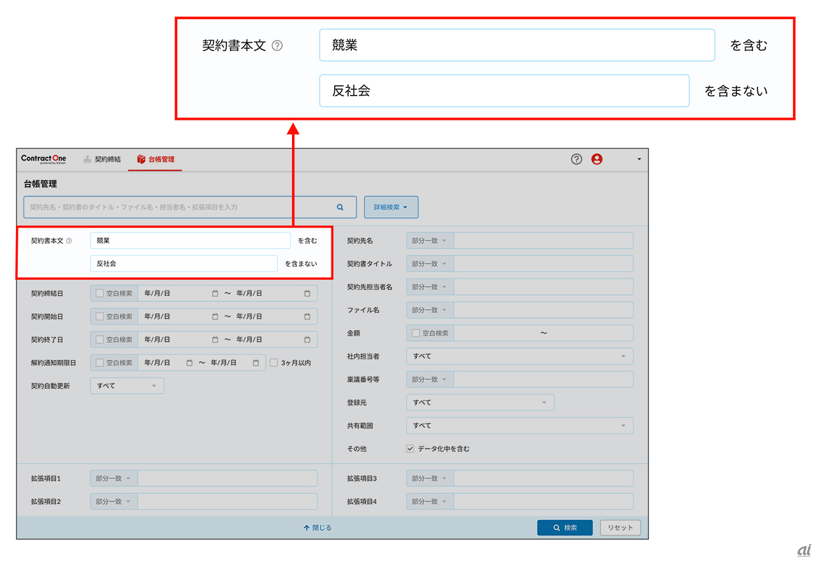
Task: Expand the 詳細検索 dropdown button
Action: tap(391, 207)
